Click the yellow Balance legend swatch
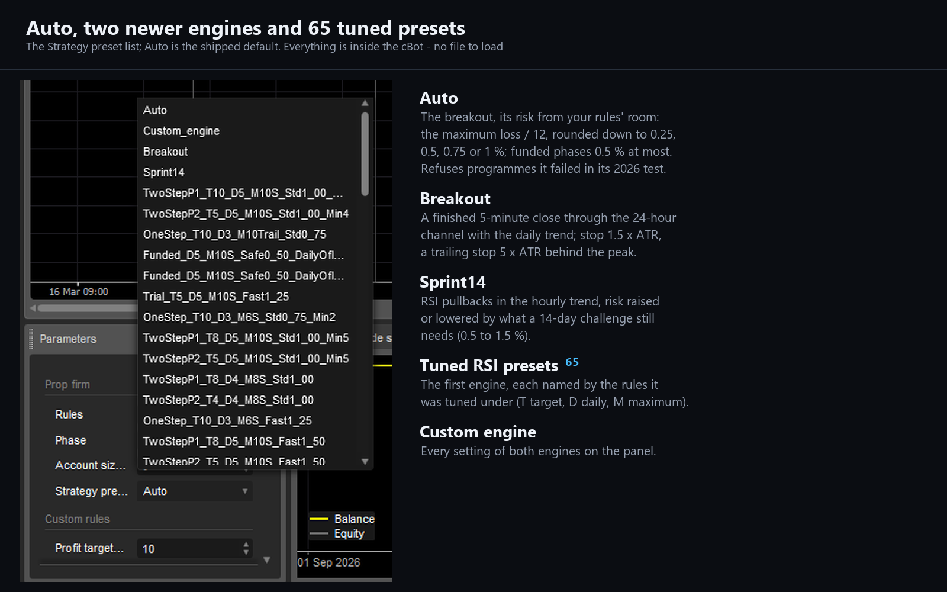This screenshot has height=592, width=947. pos(318,519)
